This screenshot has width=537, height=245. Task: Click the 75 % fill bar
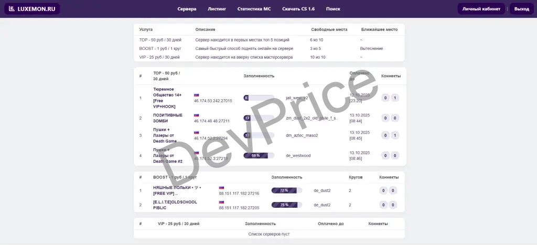tap(287, 205)
